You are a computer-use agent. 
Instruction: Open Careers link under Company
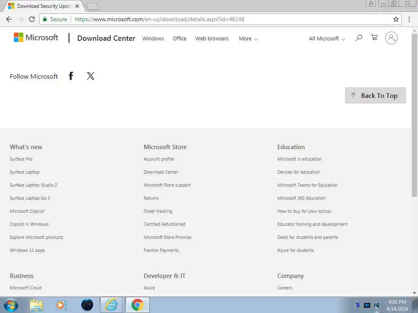point(285,288)
